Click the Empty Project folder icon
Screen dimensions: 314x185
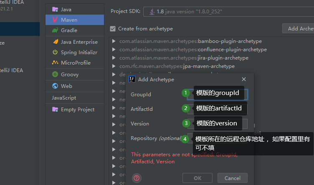click(55, 109)
